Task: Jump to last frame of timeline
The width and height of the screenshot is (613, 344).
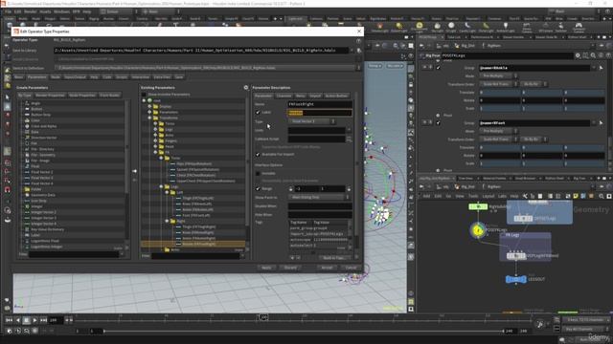Action: (x=43, y=320)
